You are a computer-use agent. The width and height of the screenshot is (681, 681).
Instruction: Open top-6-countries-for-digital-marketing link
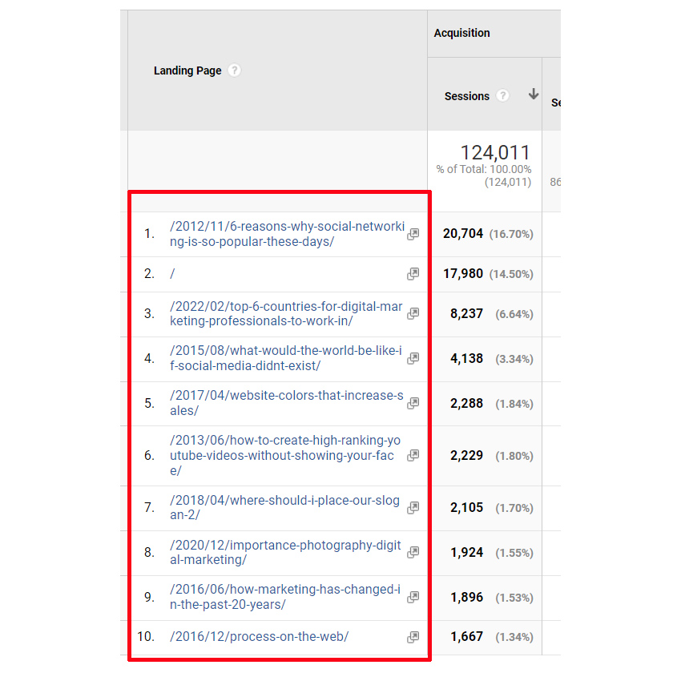click(x=286, y=313)
